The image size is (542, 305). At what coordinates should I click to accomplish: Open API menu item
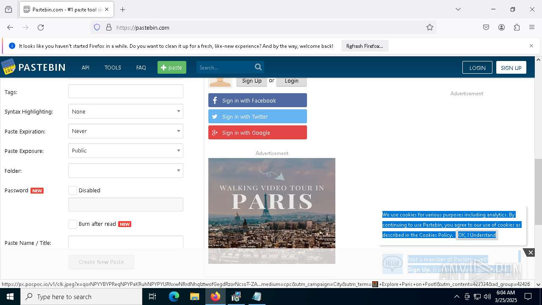(86, 67)
